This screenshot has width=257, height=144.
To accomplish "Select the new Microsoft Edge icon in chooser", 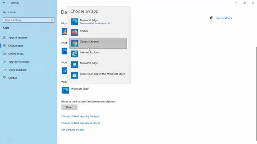I will point(74,22).
